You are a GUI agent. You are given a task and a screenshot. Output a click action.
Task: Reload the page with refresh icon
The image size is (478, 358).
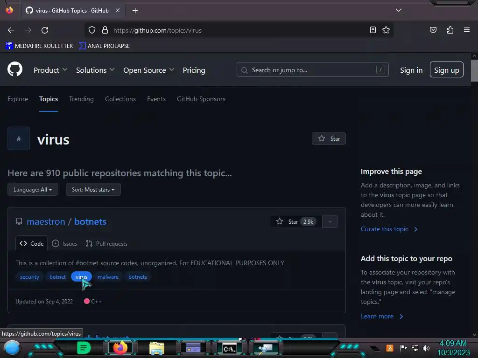coord(45,30)
